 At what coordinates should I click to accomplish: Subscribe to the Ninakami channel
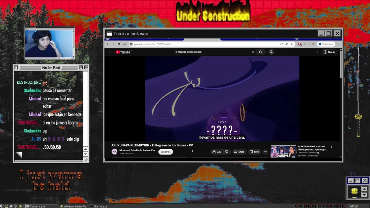(x=166, y=152)
